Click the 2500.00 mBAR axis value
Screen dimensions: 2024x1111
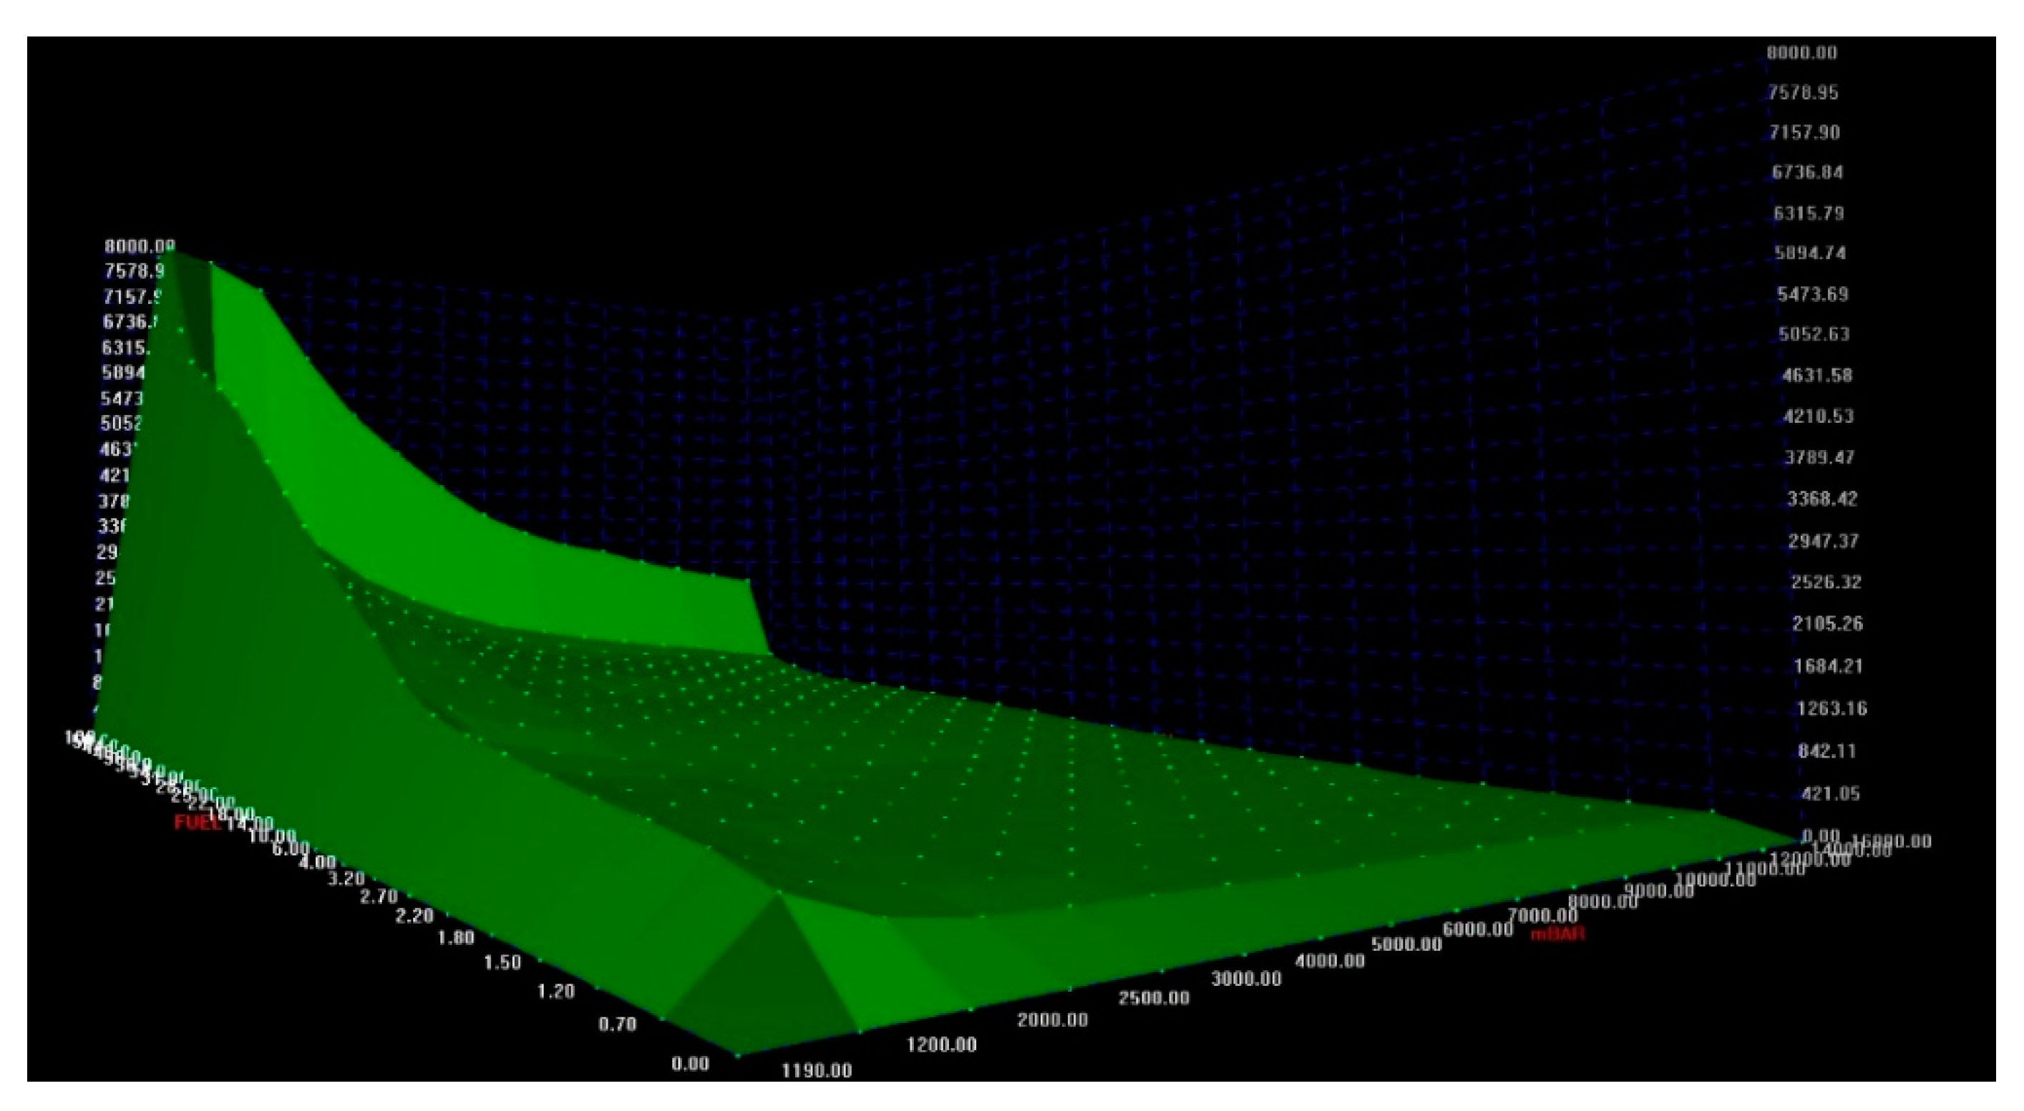1154,998
